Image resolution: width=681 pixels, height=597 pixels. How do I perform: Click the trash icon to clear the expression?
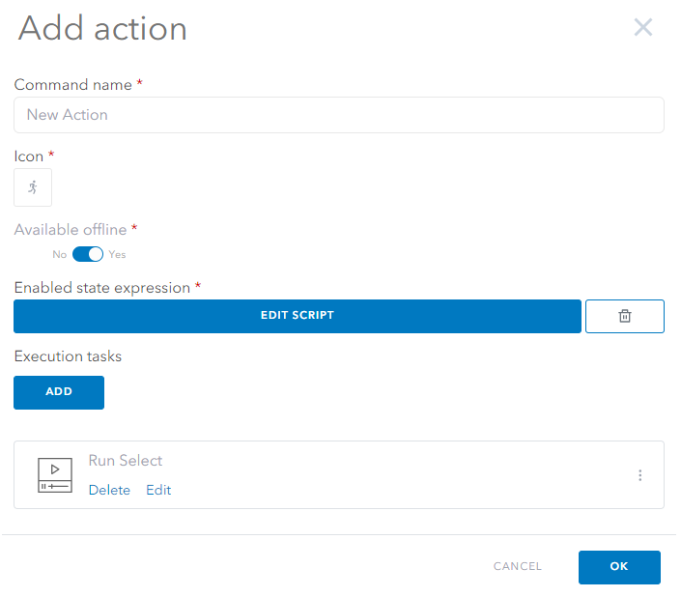click(624, 316)
